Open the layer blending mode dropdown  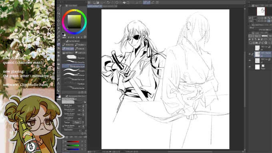258,36
